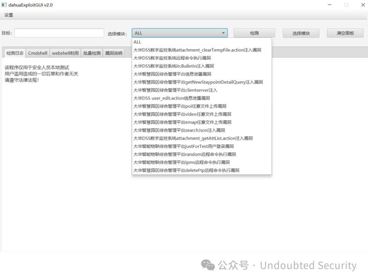The height and width of the screenshot is (280, 368).
Task: Open the 设置 menu
Action: coord(9,15)
